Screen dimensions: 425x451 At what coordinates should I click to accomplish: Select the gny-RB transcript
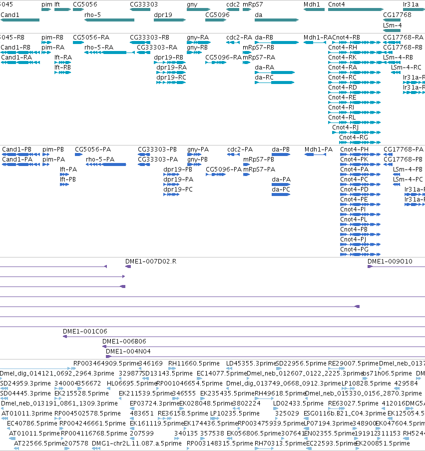pos(194,52)
